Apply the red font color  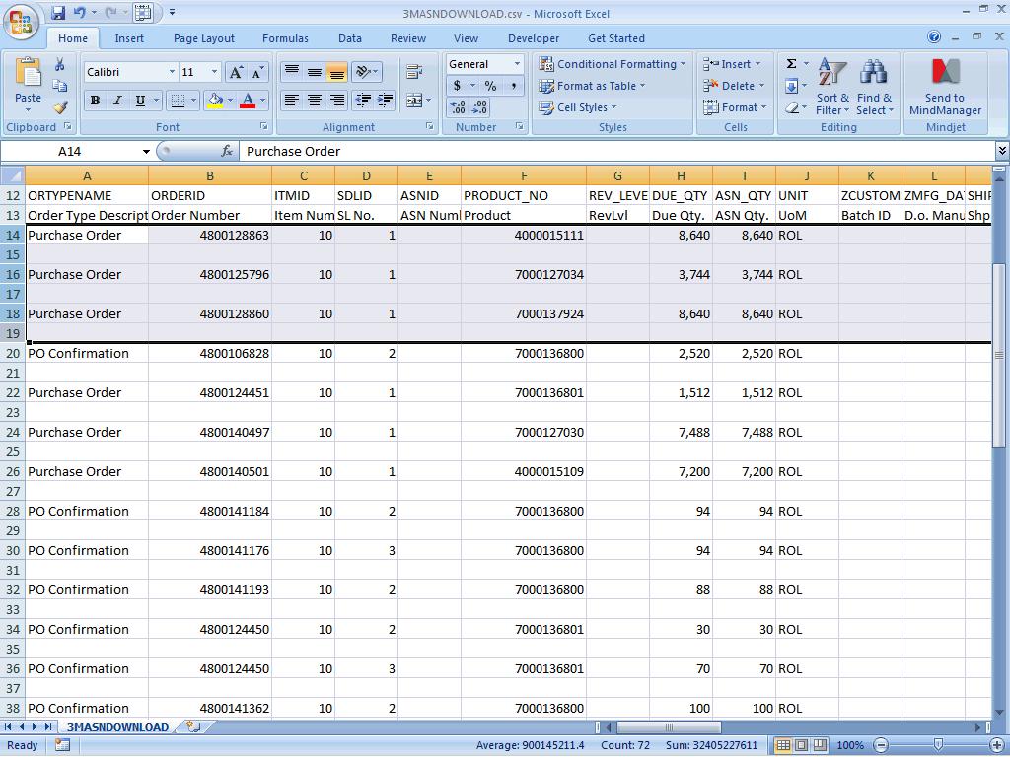(x=248, y=101)
